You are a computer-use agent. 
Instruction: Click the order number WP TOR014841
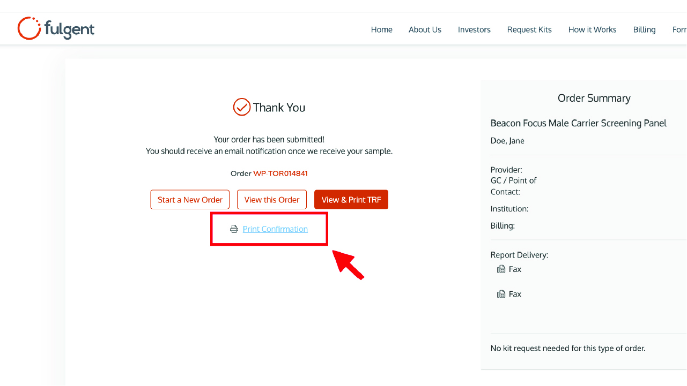tap(280, 173)
